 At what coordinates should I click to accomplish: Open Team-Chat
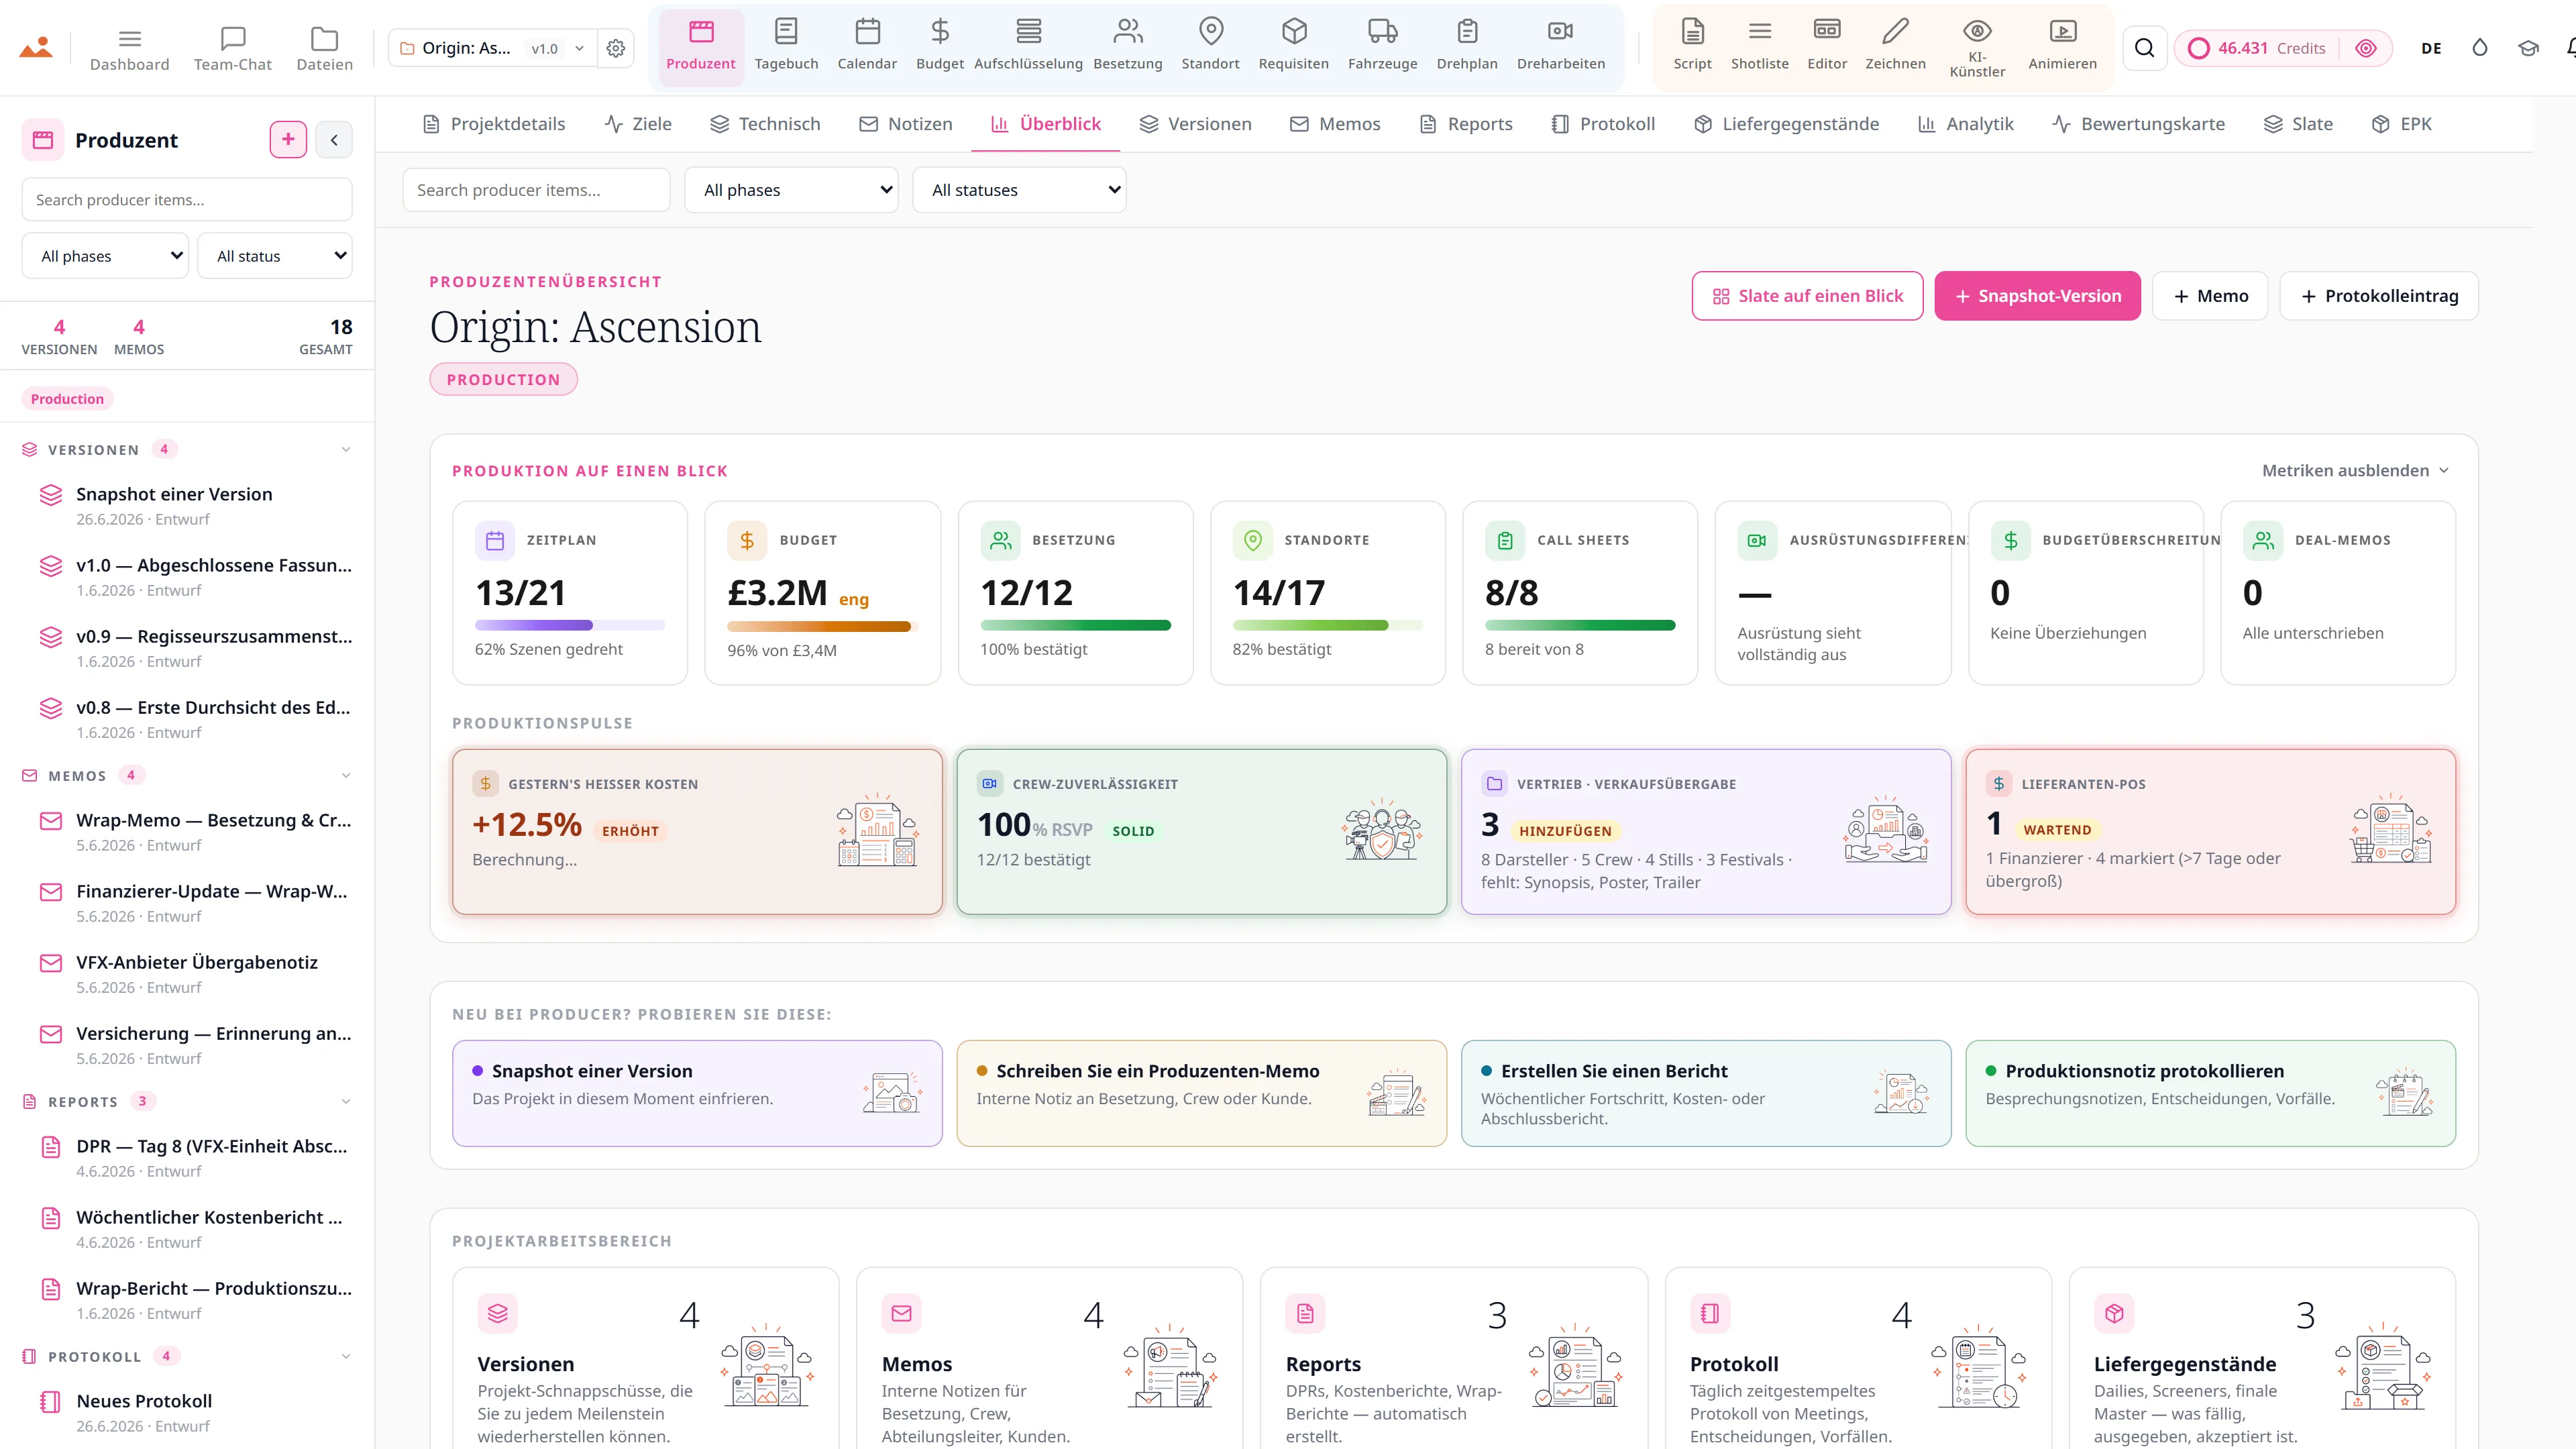point(233,48)
